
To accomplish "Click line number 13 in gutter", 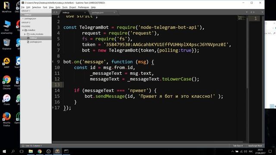I will (x=57, y=85).
